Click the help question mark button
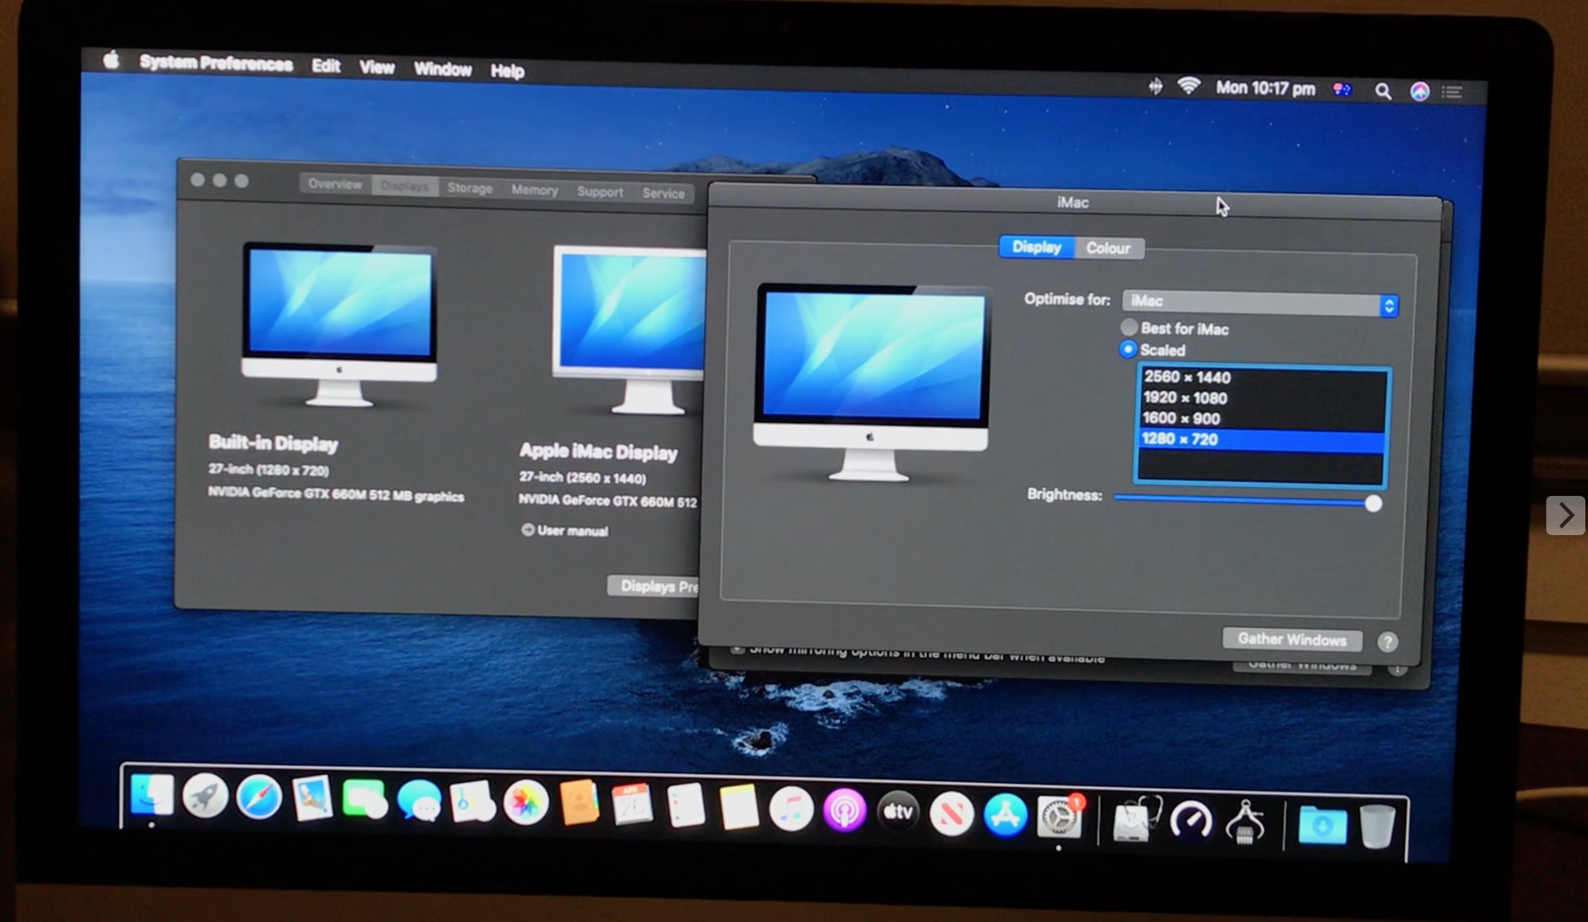Viewport: 1588px width, 922px height. (x=1388, y=642)
